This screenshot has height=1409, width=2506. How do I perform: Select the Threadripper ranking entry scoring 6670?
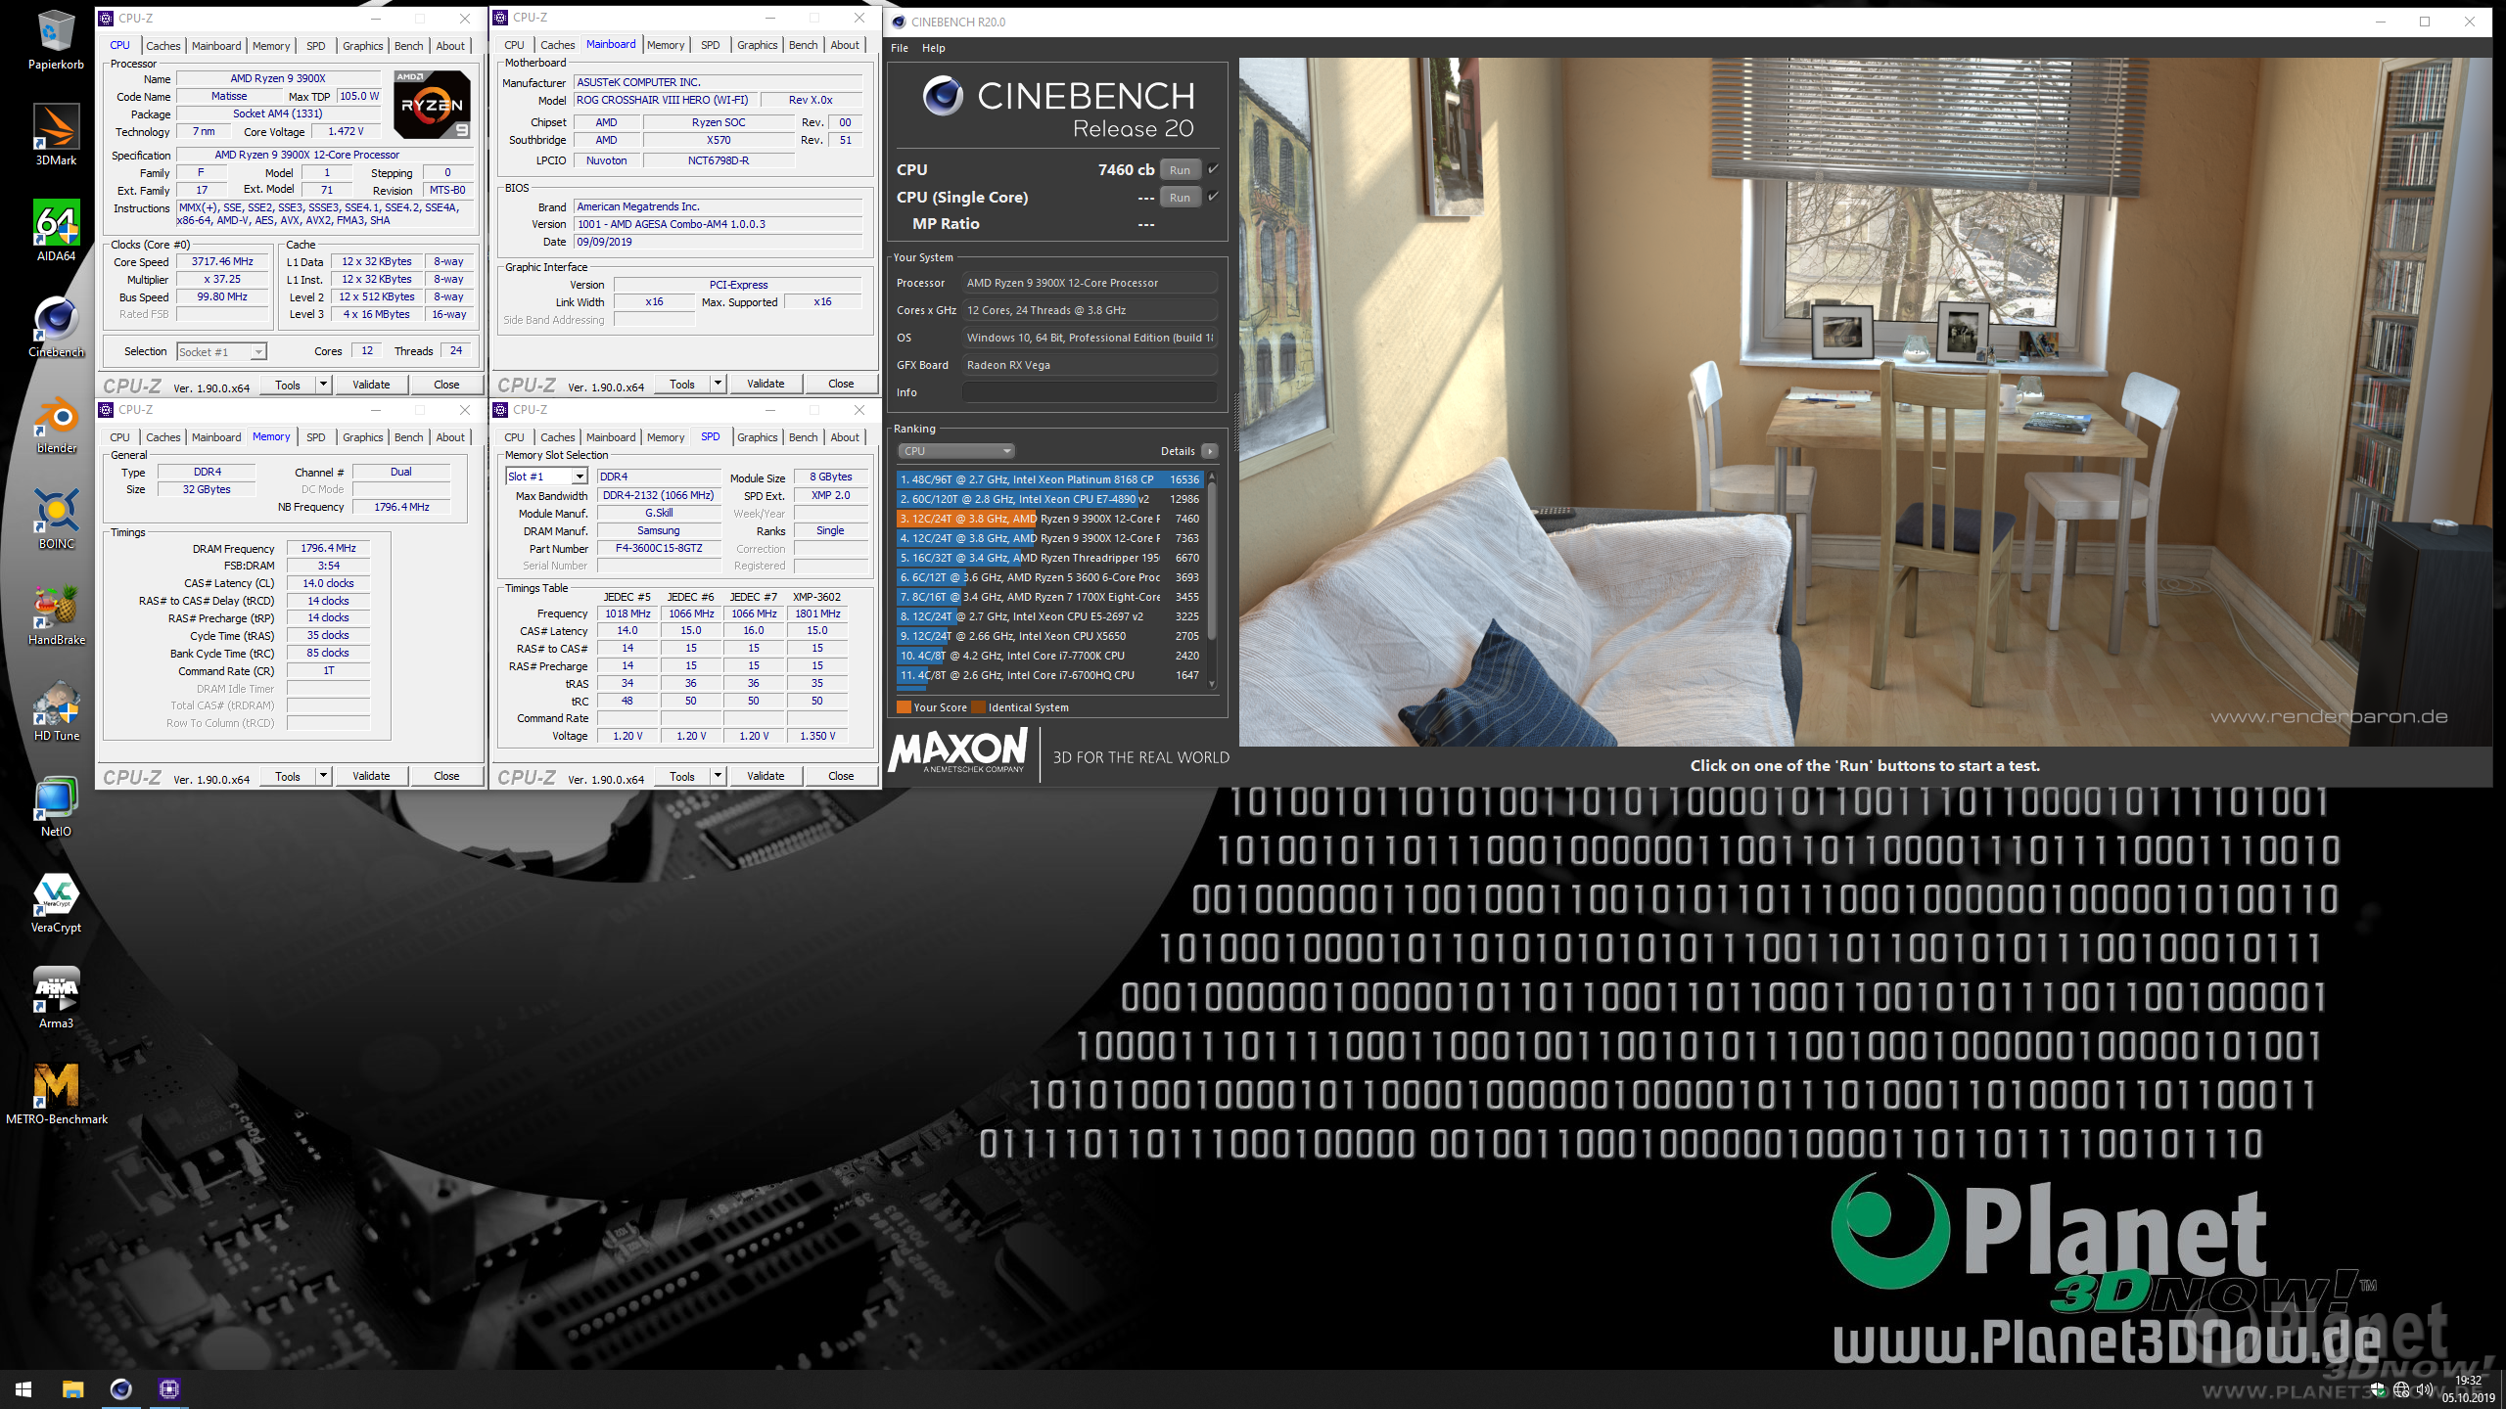[x=1049, y=558]
